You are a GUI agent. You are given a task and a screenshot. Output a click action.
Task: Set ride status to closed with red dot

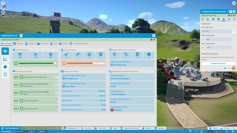point(229,16)
